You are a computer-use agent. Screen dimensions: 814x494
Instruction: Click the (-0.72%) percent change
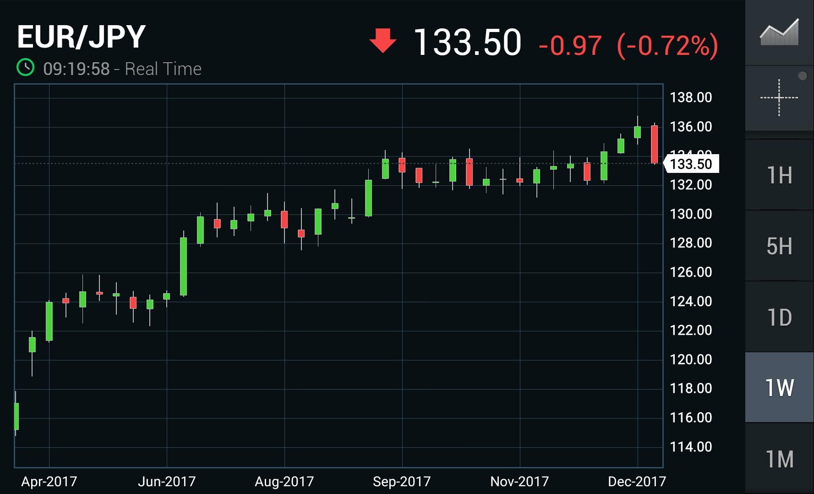(x=667, y=46)
